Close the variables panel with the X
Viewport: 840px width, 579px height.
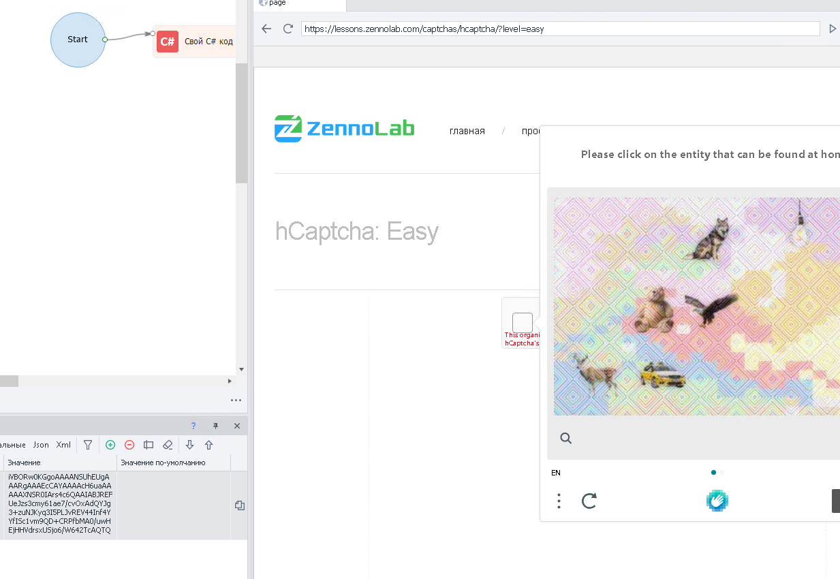(237, 426)
